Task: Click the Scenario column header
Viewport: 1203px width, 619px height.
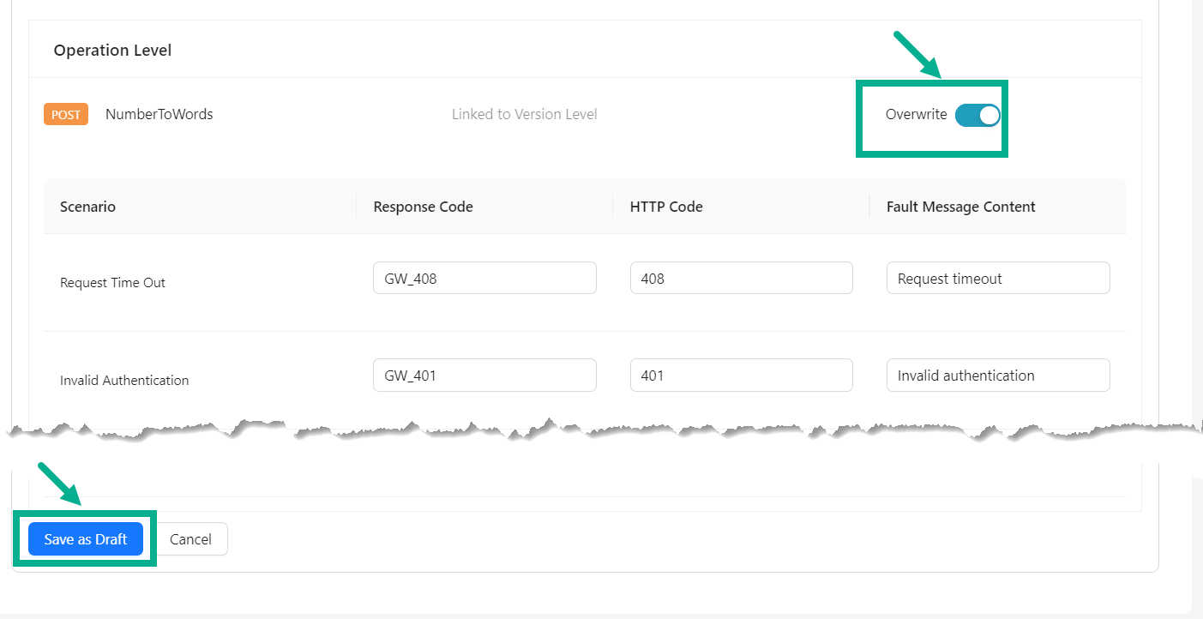Action: pyautogui.click(x=87, y=207)
